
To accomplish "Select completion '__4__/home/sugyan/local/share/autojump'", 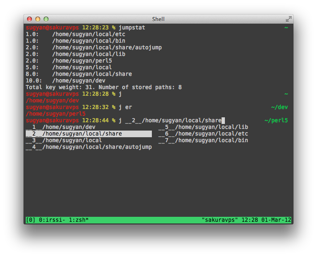I will pyautogui.click(x=89, y=147).
